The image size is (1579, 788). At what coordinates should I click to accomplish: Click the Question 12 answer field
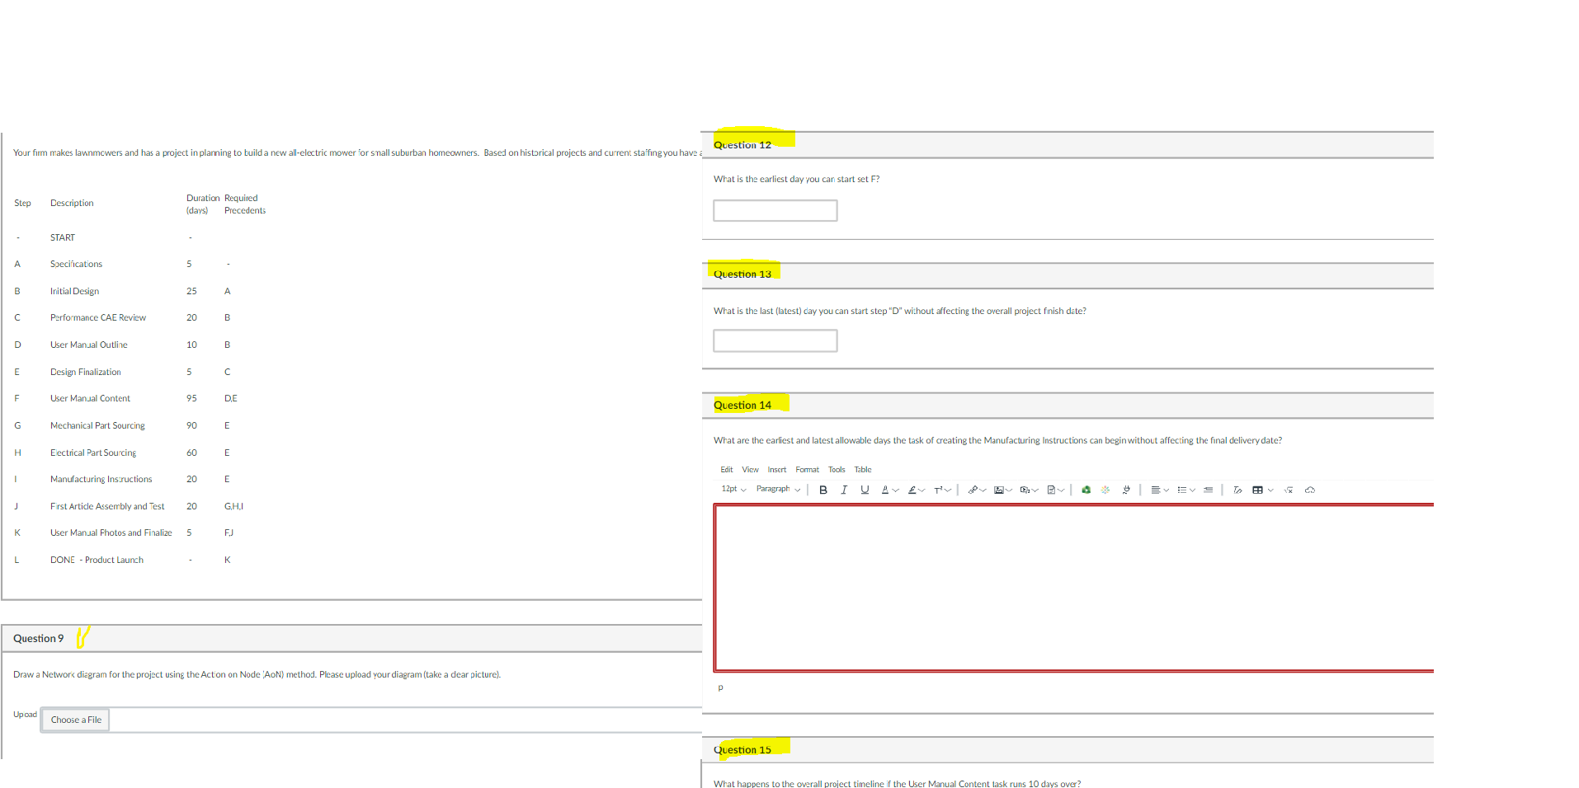[x=775, y=211]
